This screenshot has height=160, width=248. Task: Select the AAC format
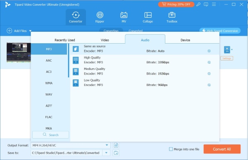click(x=49, y=60)
